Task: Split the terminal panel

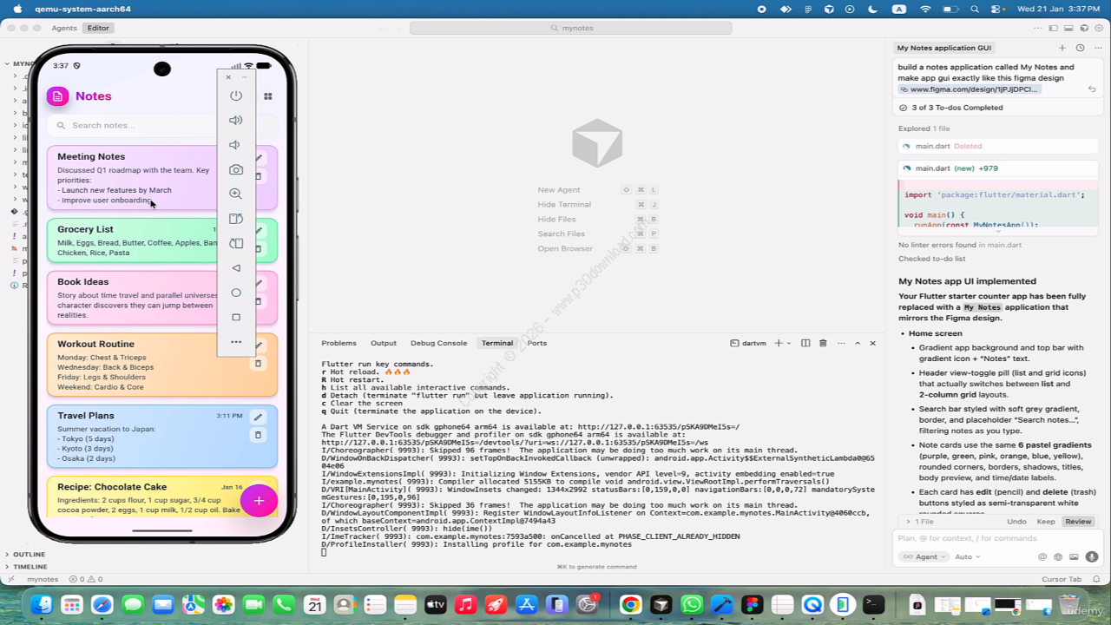Action: coord(805,343)
